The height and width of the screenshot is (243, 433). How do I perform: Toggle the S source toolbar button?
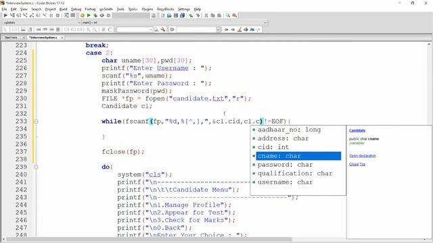click(104, 30)
